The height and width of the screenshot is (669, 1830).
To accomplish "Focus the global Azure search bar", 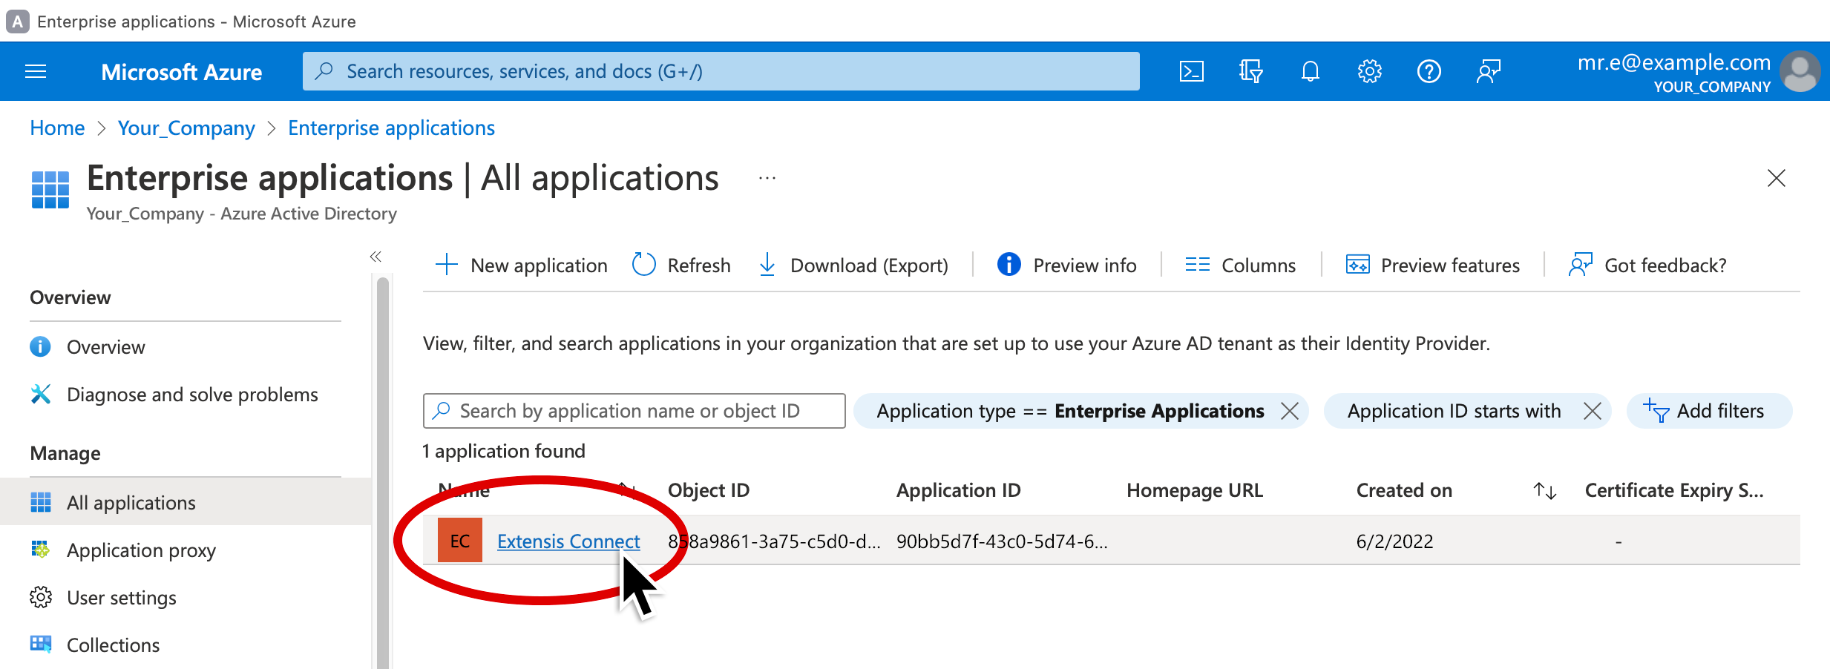I will coord(721,71).
